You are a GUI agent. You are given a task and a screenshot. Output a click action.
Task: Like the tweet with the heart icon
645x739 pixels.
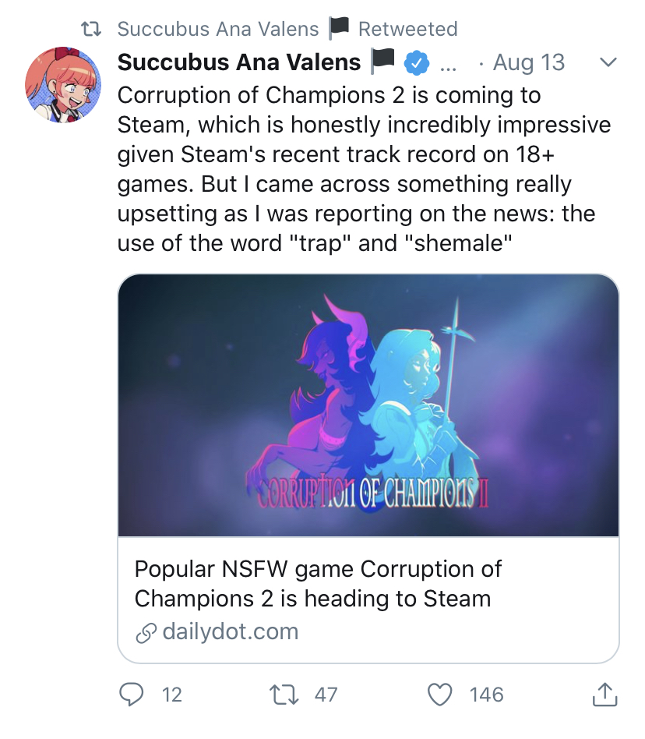pyautogui.click(x=441, y=694)
